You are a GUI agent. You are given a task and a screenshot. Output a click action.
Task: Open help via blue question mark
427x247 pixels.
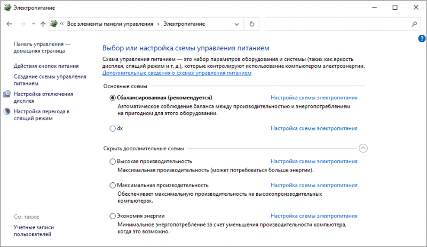tap(422, 38)
